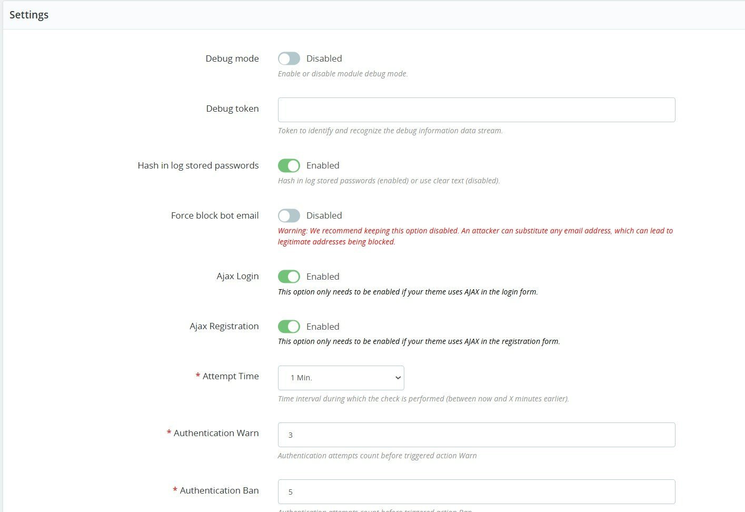The width and height of the screenshot is (745, 512).
Task: Turn off Hash in log stored passwords
Action: tap(289, 165)
